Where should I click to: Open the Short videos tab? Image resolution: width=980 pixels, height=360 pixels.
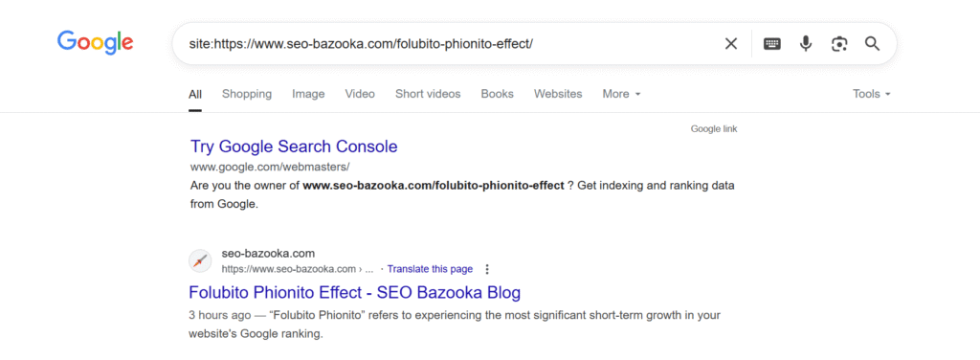pos(428,94)
